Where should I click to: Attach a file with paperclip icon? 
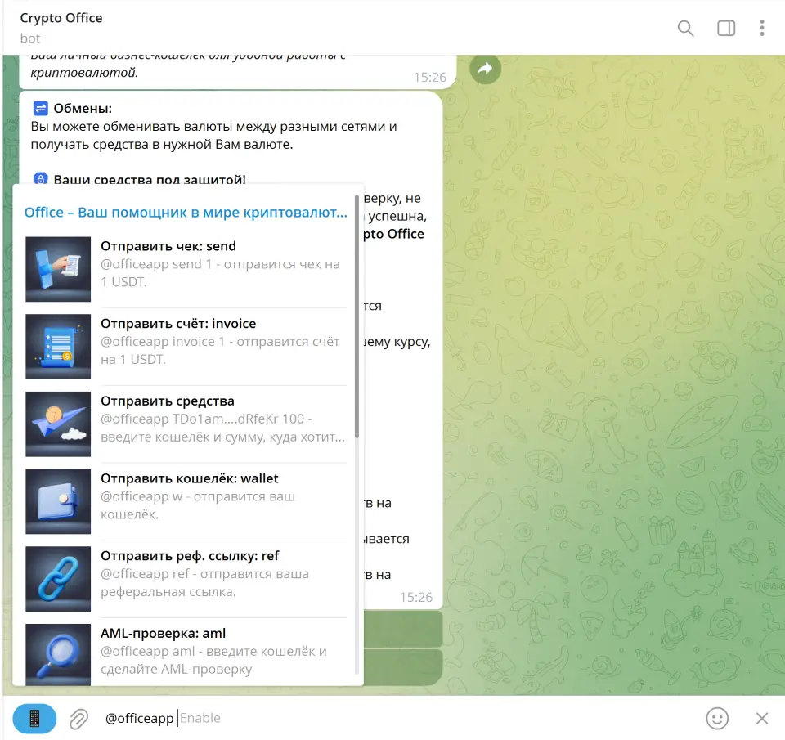tap(78, 719)
